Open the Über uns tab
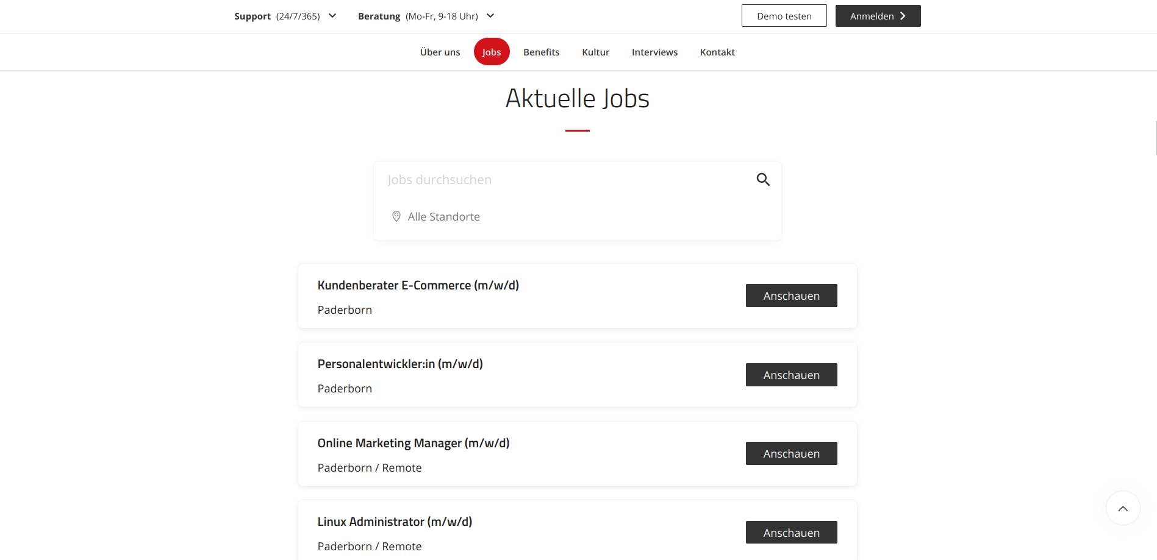The image size is (1157, 560). (x=440, y=52)
